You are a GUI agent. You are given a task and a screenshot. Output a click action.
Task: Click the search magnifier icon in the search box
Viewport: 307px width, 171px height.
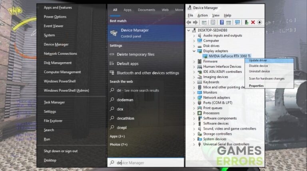point(112,163)
